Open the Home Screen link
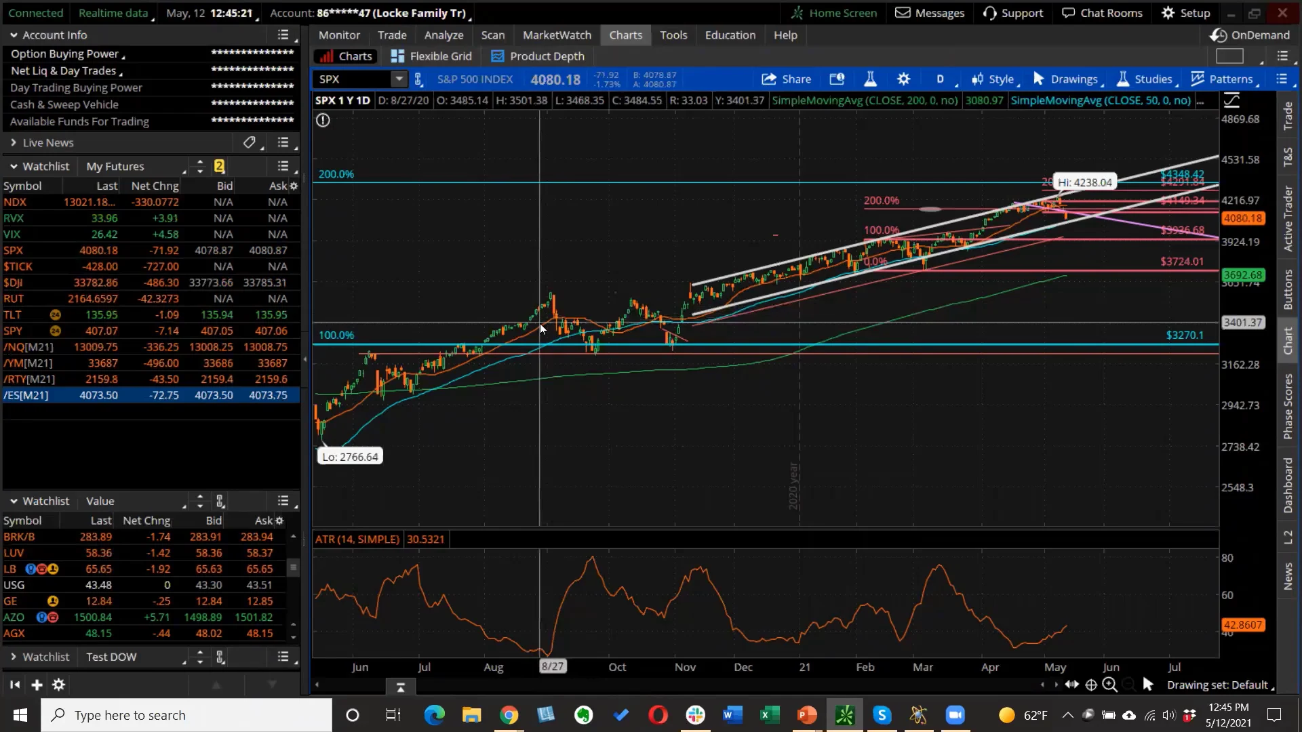 coord(834,13)
